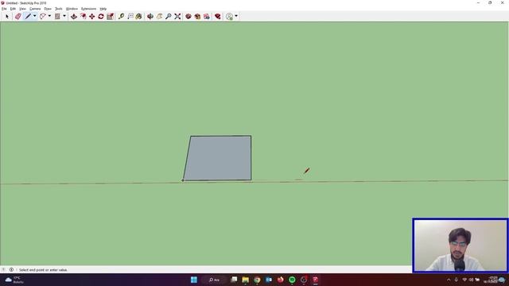The image size is (509, 286).
Task: Click the status bar info circle icon
Action: [x=11, y=269]
